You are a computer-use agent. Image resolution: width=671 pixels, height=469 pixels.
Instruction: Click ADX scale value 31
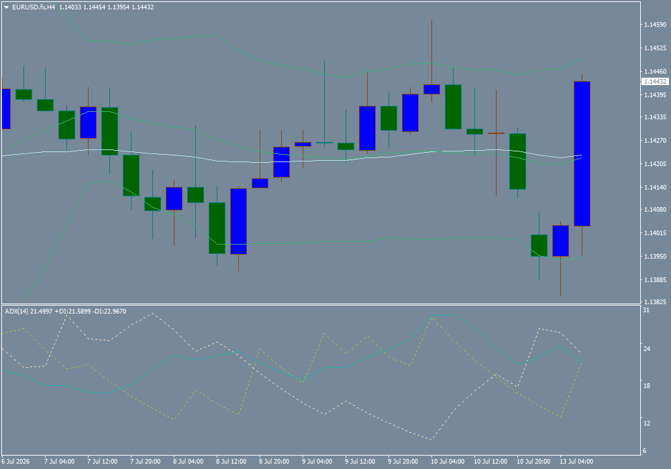point(646,310)
